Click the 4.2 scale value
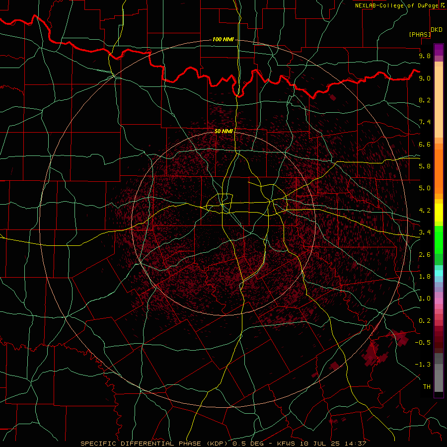 (425, 211)
